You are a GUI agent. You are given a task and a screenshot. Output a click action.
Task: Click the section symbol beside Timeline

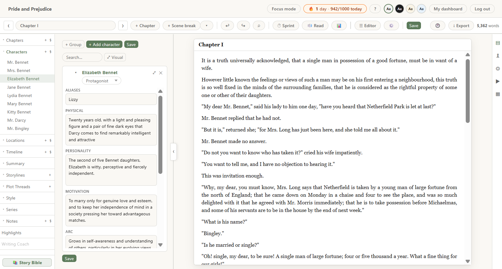point(51,152)
